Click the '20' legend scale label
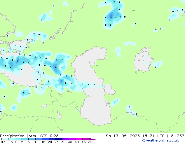The height and width of the screenshot is (143, 185). click(50, 142)
